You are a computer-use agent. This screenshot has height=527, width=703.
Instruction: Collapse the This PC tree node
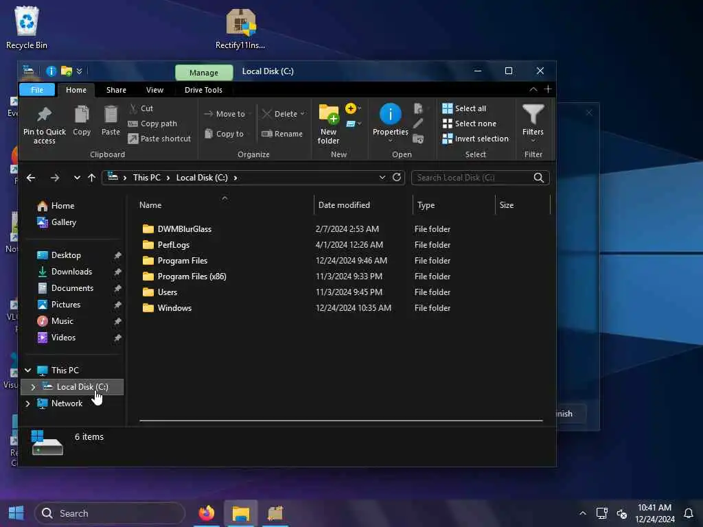tap(27, 370)
